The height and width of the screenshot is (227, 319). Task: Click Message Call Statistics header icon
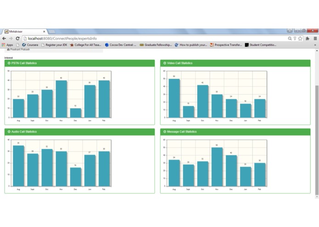pyautogui.click(x=165, y=132)
